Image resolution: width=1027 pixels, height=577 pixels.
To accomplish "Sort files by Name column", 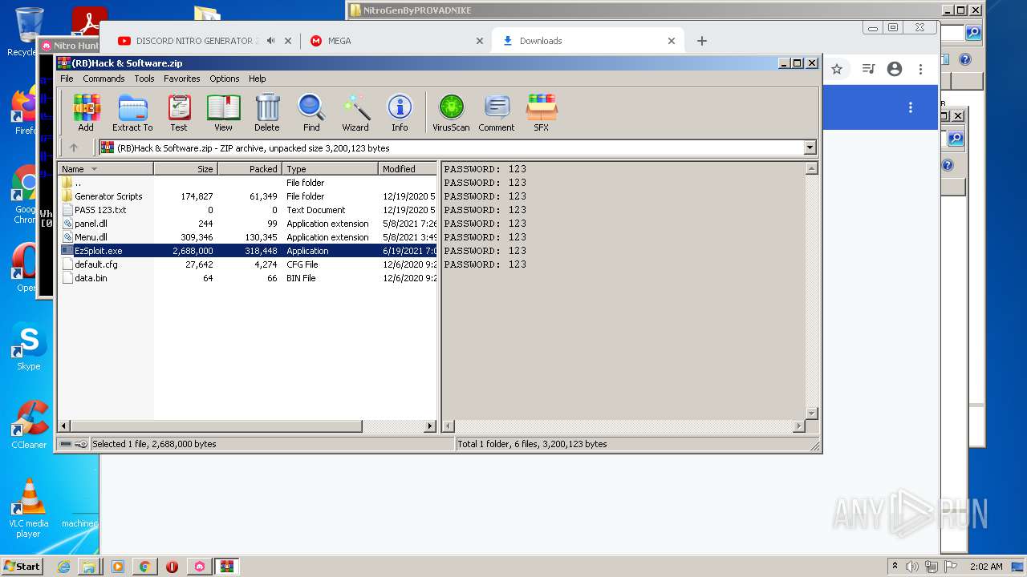I will tap(105, 169).
